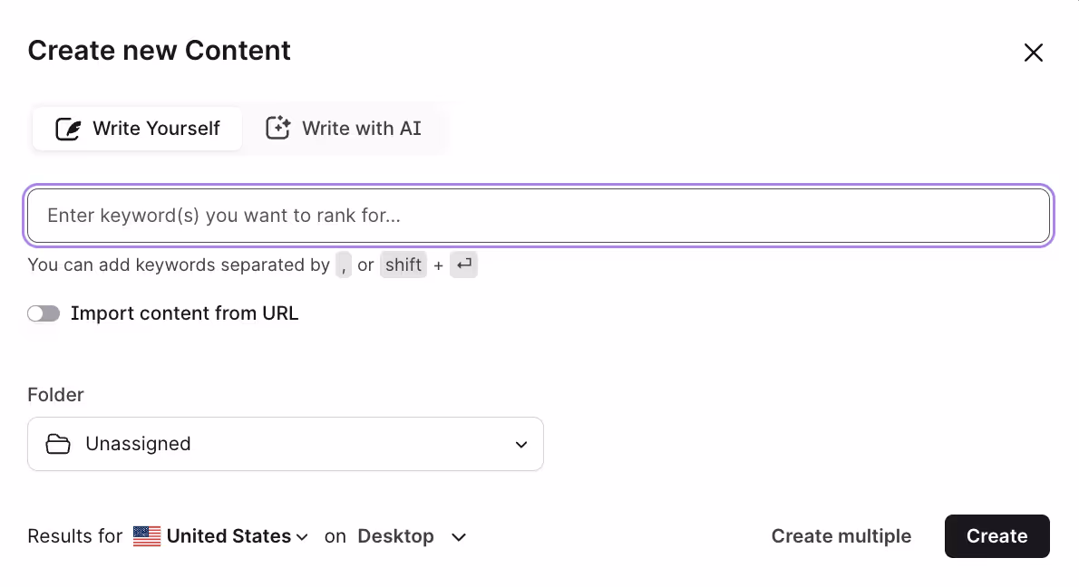Close the Create new Content dialog
This screenshot has height=587, width=1079.
(x=1033, y=53)
